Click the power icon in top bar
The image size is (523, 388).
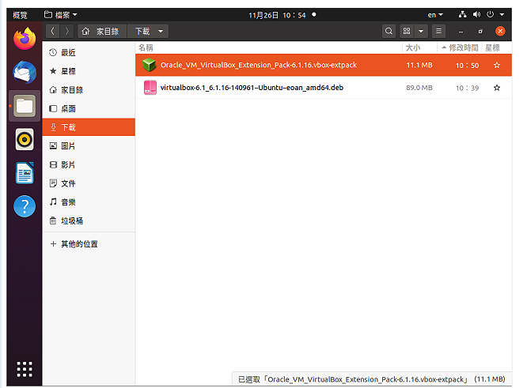pyautogui.click(x=490, y=15)
